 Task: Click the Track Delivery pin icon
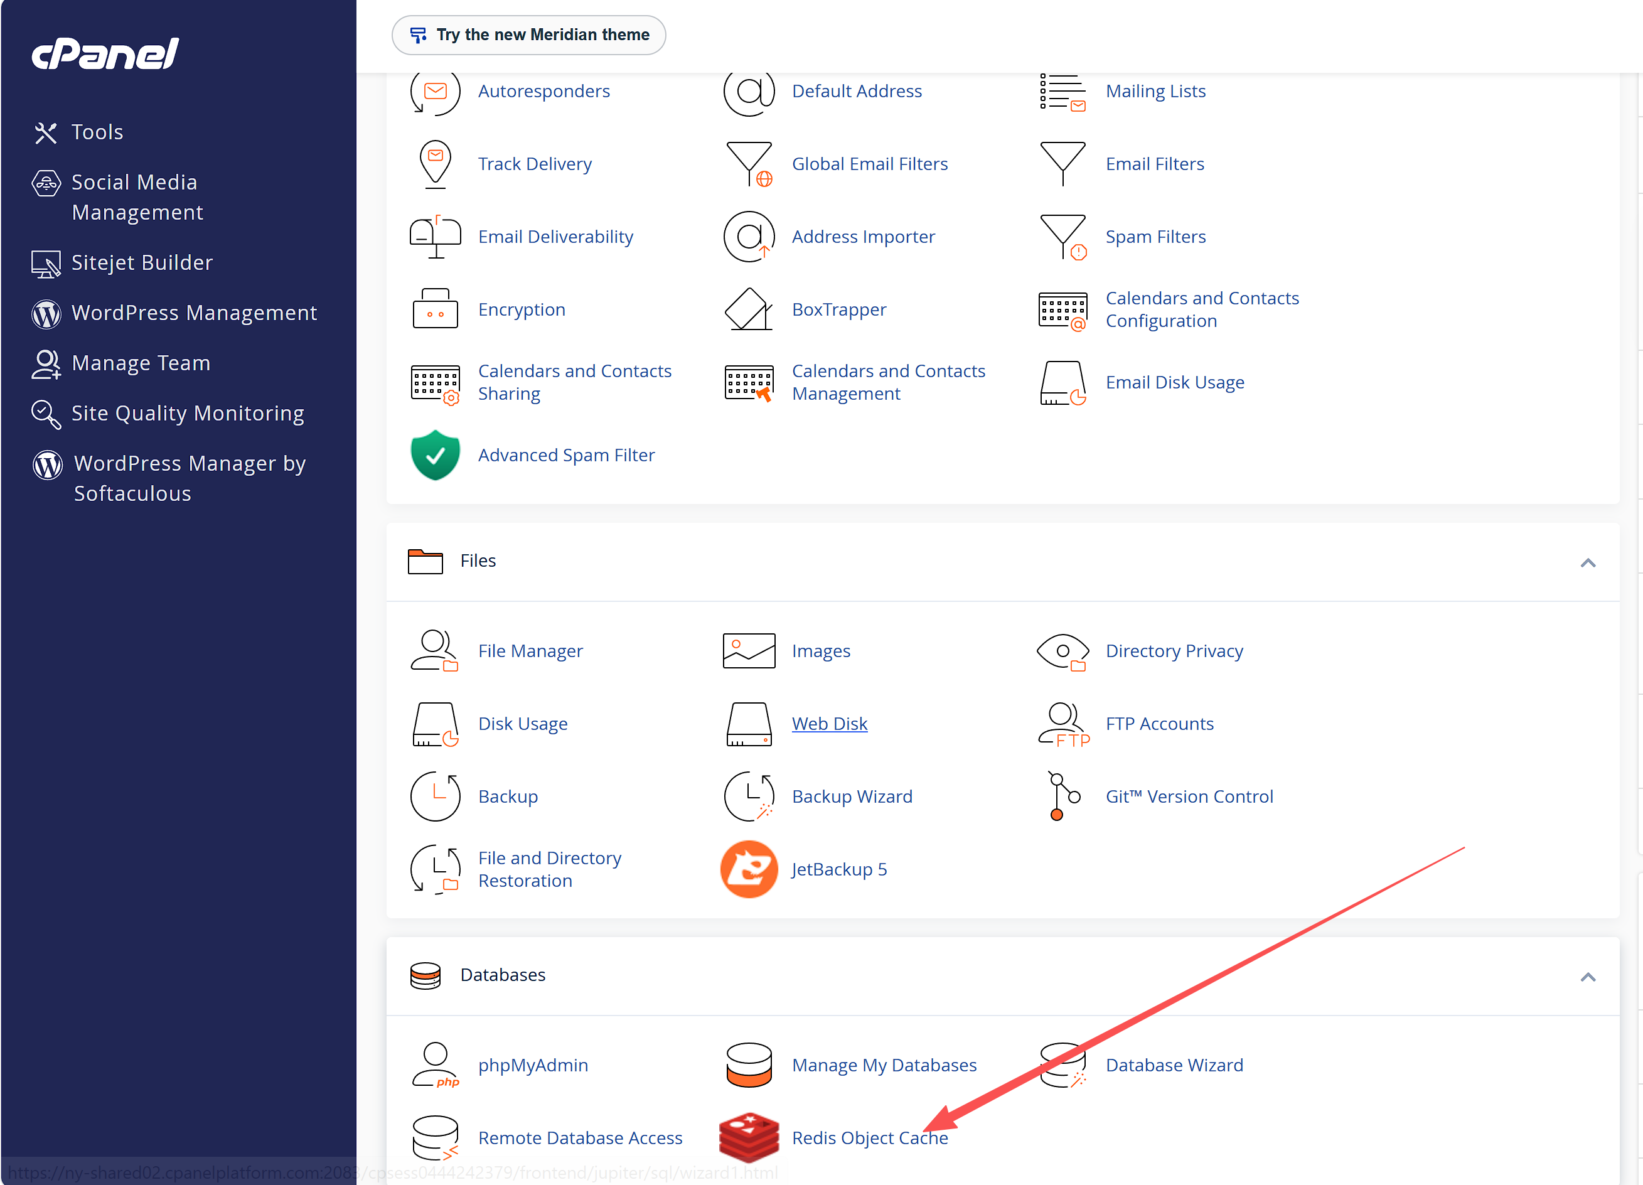coord(435,164)
